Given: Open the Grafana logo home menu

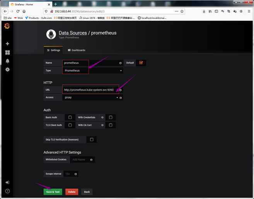Looking at the screenshot, I should [x=7, y=26].
